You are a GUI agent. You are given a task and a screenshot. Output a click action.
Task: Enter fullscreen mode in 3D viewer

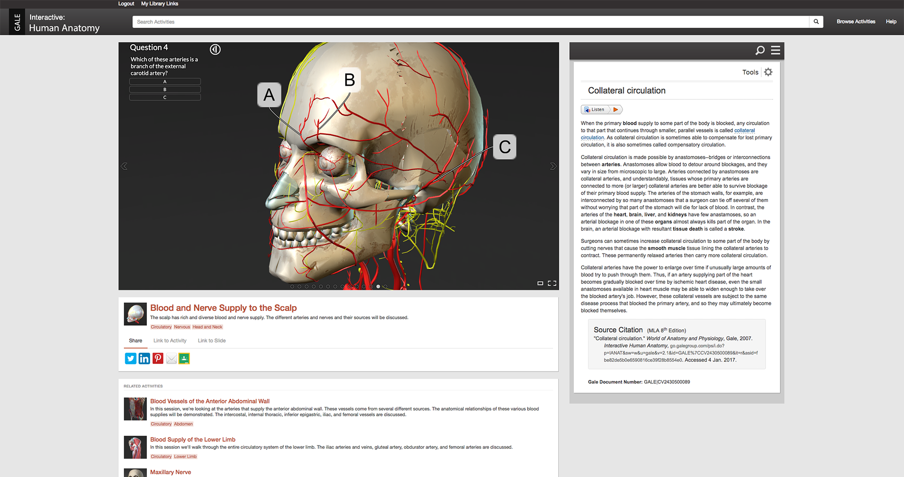click(x=552, y=283)
